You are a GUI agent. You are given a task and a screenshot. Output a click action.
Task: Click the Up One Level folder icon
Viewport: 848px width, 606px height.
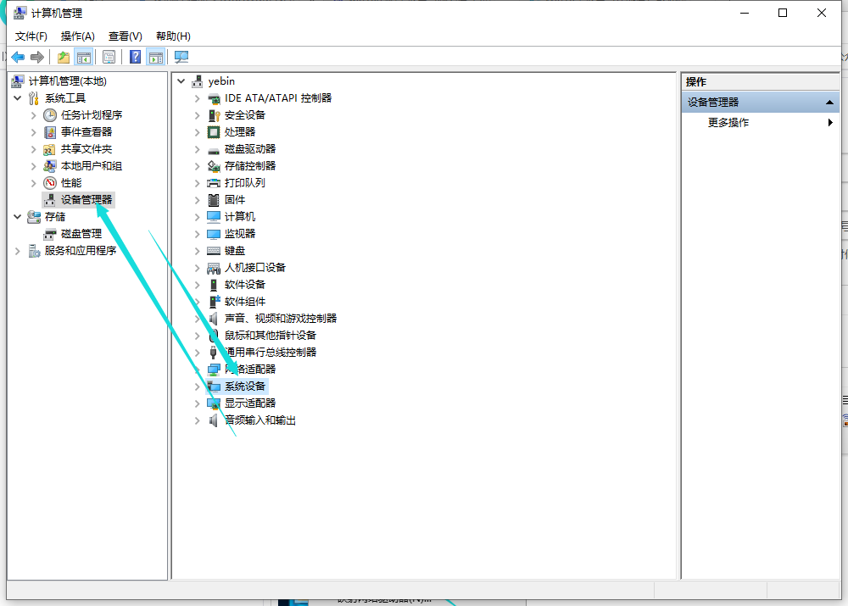(x=63, y=57)
